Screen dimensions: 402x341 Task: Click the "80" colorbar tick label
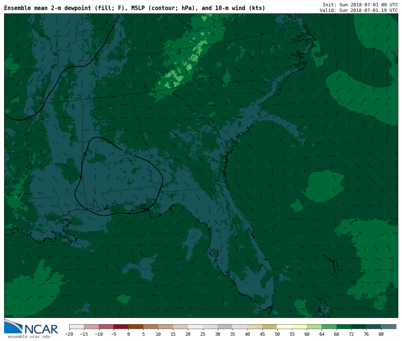(x=381, y=334)
